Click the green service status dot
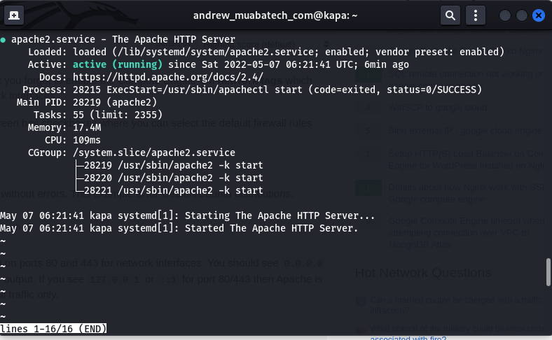The image size is (552, 340). [4, 40]
